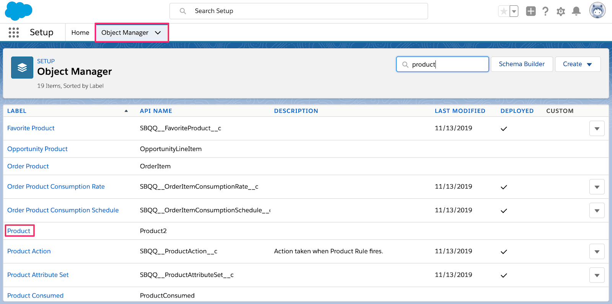Click the Object Manager layers icon

point(22,68)
